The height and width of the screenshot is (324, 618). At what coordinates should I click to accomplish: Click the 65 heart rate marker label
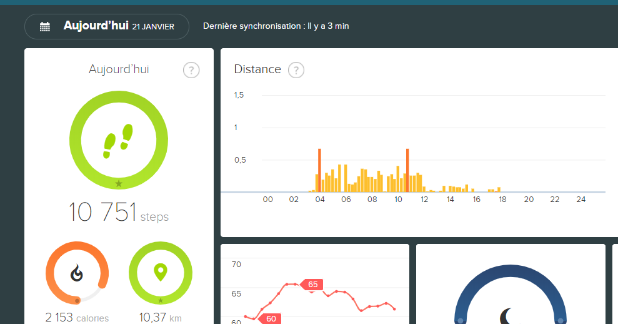pos(312,285)
